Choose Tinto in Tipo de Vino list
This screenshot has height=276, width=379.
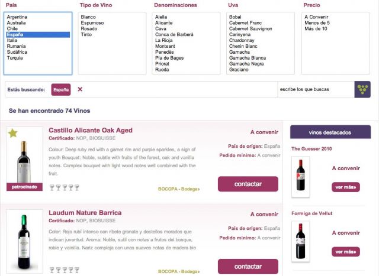point(86,34)
